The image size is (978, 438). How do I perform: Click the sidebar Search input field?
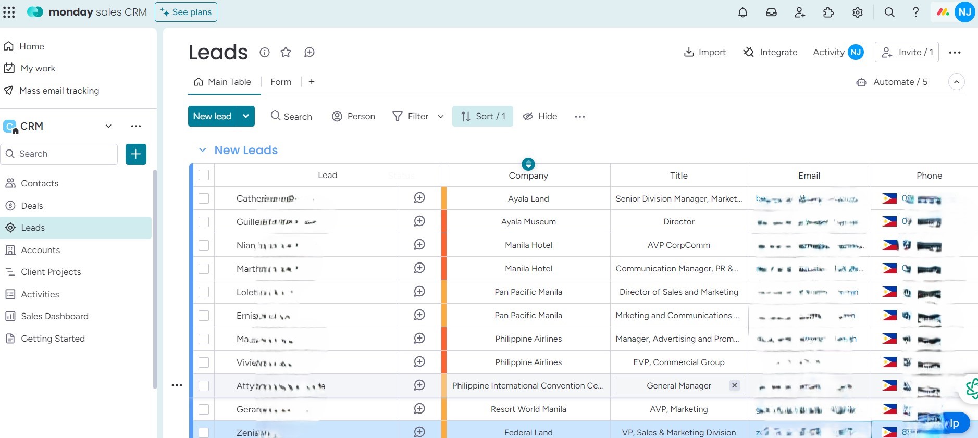coord(59,154)
